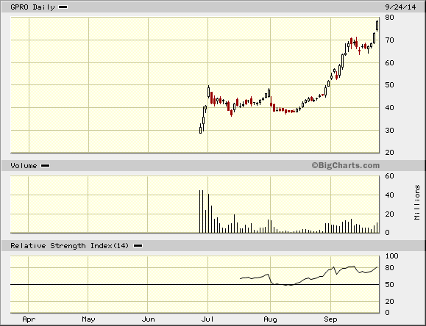Image resolution: width=426 pixels, height=326 pixels.
Task: Click the Sep month label
Action: click(x=330, y=319)
